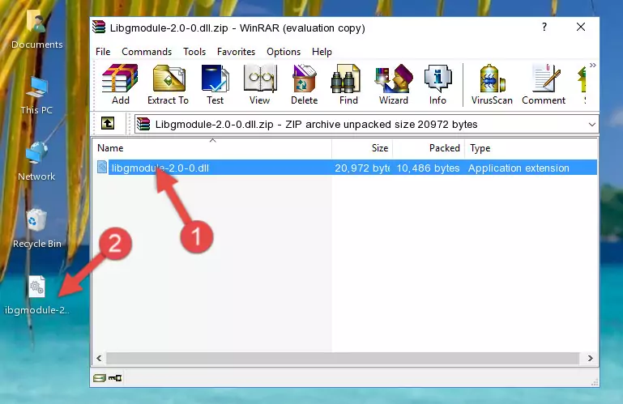623x404 pixels.
Task: Open the View file tool
Action: [x=260, y=84]
